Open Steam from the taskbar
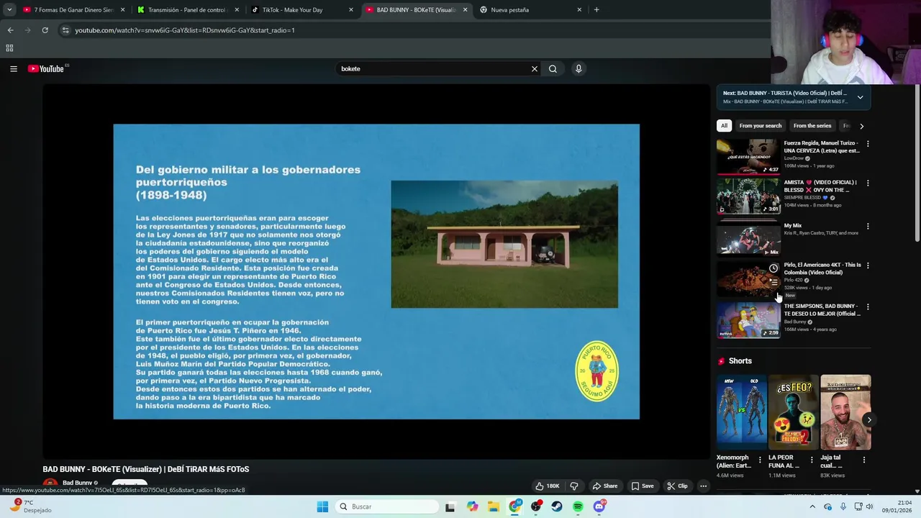 pos(557,506)
